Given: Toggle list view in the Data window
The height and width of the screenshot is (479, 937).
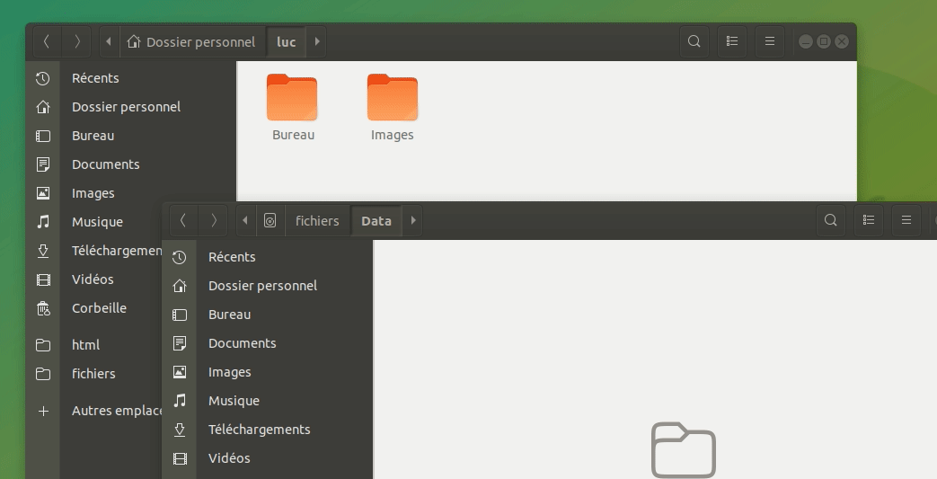Looking at the screenshot, I should [869, 220].
